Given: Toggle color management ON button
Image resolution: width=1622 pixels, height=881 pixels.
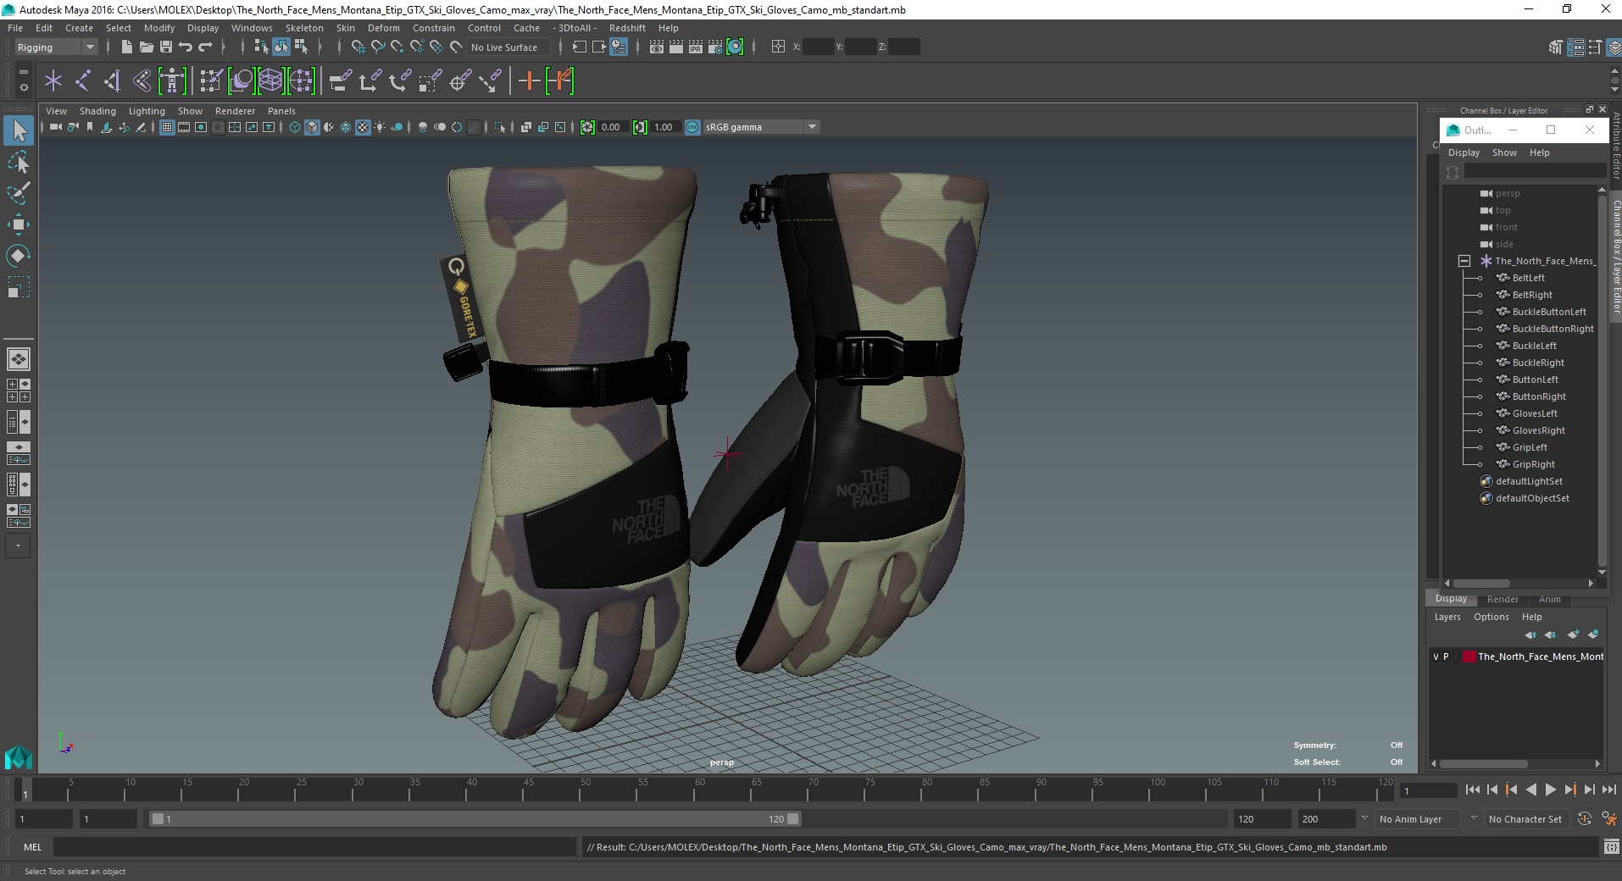Looking at the screenshot, I should click(692, 127).
